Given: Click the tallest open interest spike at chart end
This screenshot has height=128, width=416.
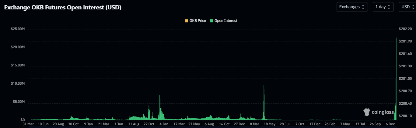Looking at the screenshot, I should (396, 78).
